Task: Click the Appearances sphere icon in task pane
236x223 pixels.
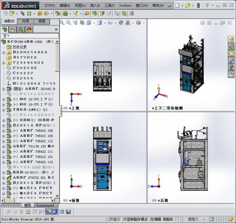Action: point(231,67)
